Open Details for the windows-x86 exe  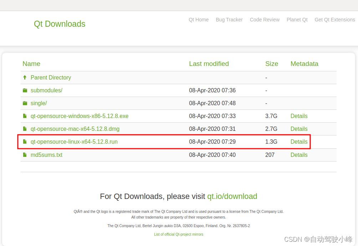[x=299, y=116]
